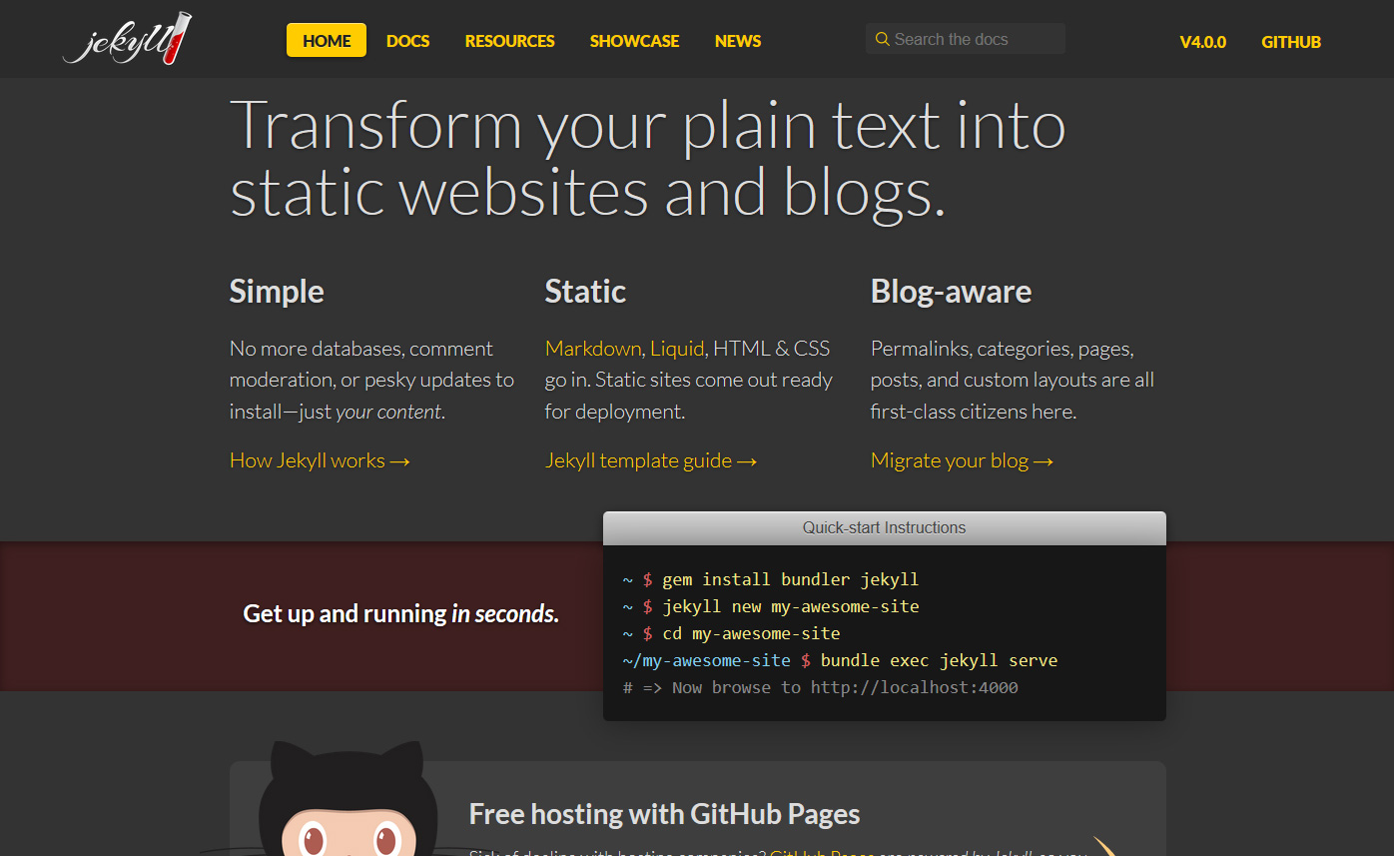
Task: Focus the Search the docs field
Action: coord(966,39)
